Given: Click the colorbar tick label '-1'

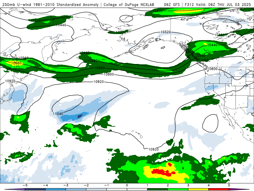Looking at the screenshot, I should [x=107, y=185].
